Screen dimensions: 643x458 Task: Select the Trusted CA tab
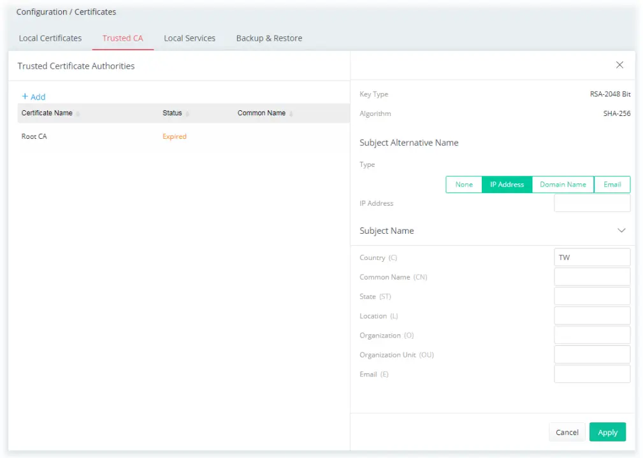(x=122, y=38)
